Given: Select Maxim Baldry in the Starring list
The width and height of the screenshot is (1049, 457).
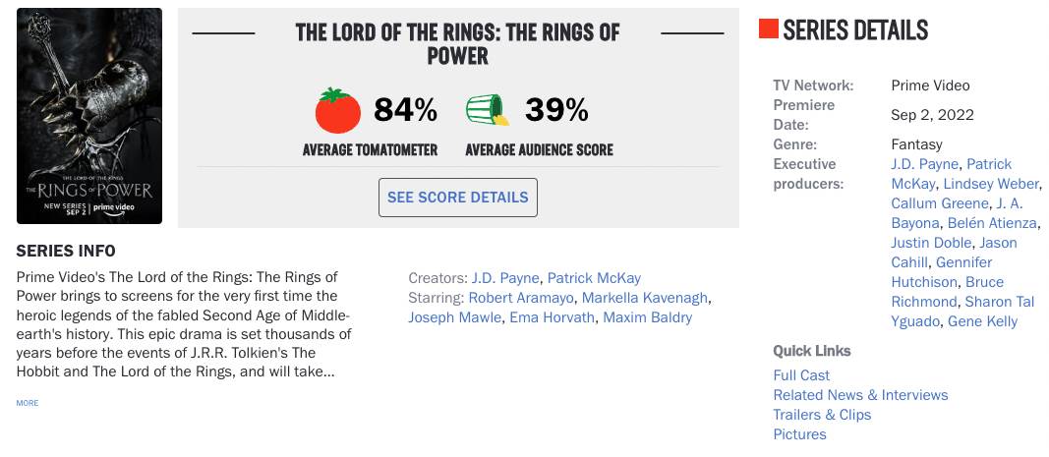Looking at the screenshot, I should (647, 317).
